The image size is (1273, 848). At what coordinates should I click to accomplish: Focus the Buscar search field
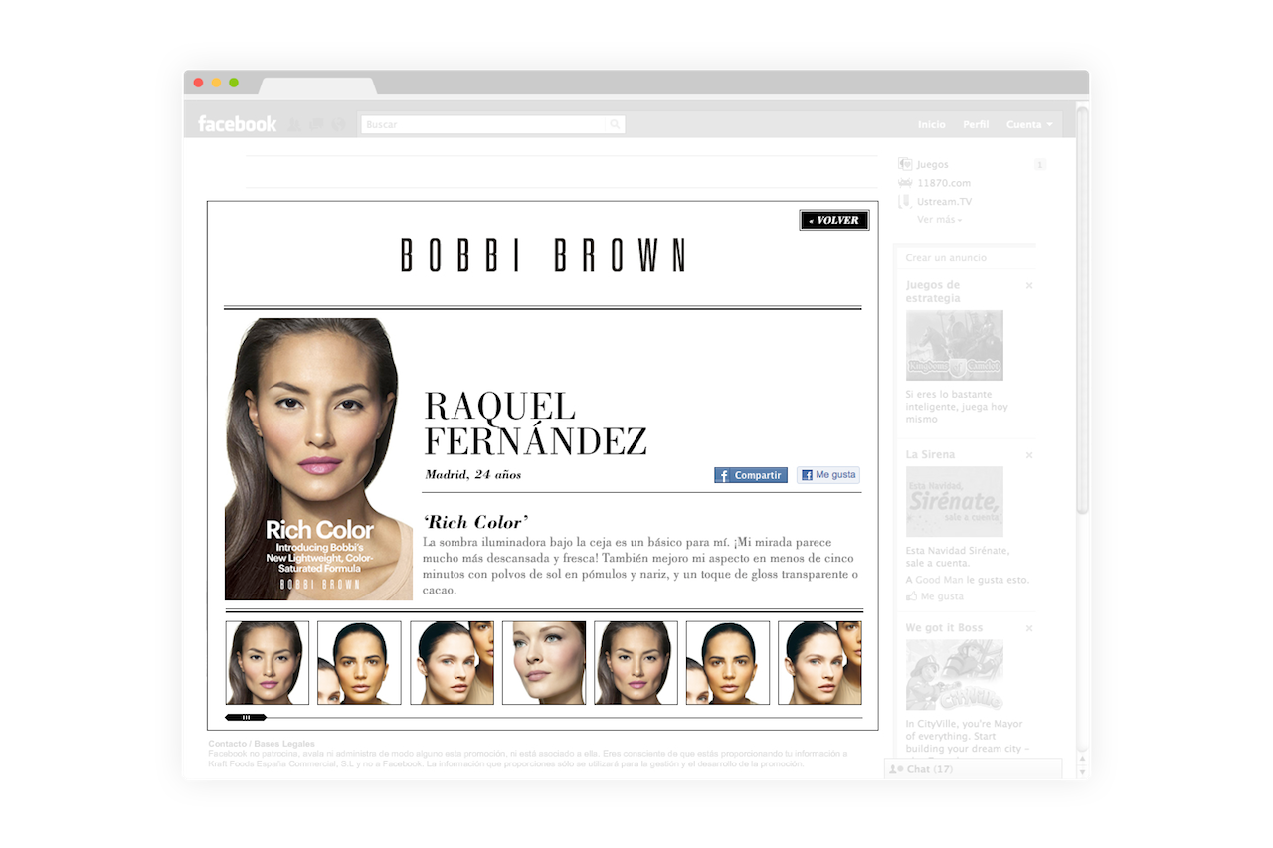[492, 125]
